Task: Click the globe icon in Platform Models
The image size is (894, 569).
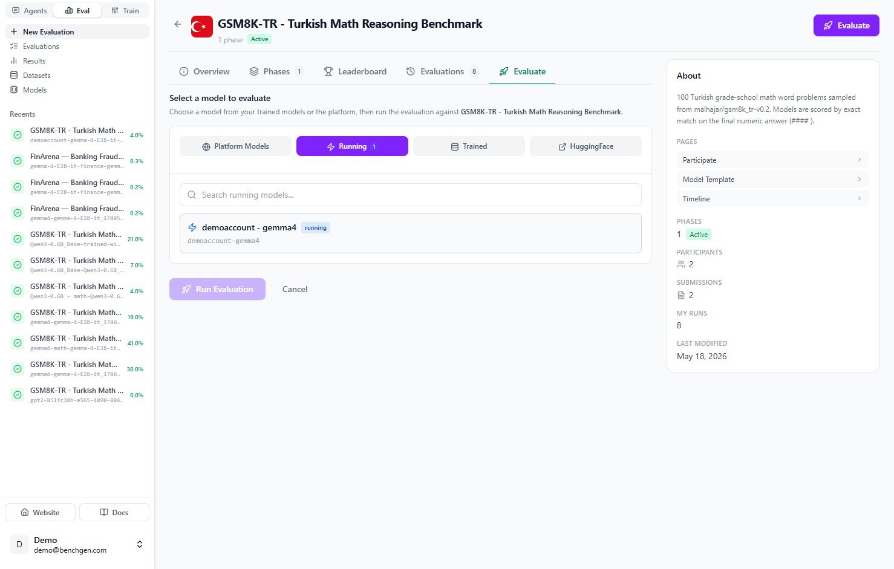Action: pyautogui.click(x=206, y=146)
